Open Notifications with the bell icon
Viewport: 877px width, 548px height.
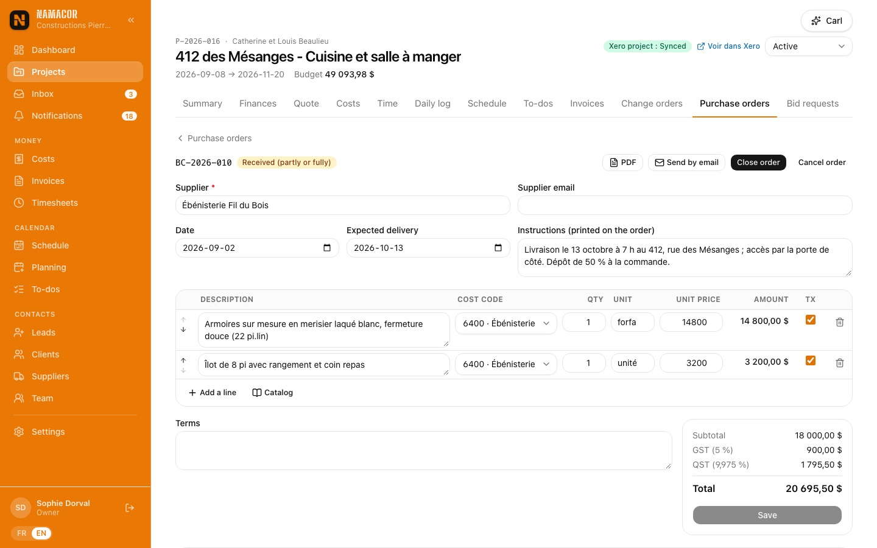point(75,116)
